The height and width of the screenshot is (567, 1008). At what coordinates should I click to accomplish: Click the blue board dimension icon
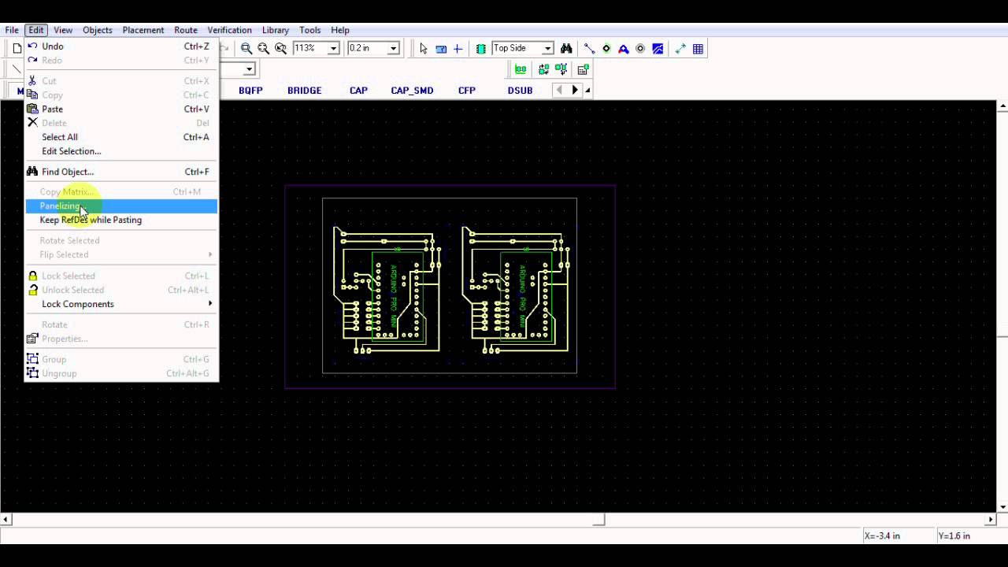(x=441, y=48)
